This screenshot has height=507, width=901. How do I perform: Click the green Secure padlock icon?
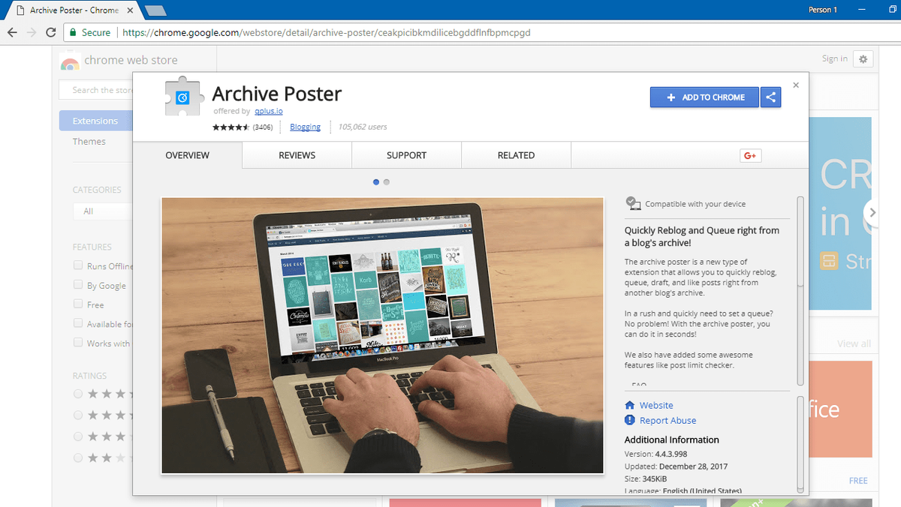coord(73,33)
